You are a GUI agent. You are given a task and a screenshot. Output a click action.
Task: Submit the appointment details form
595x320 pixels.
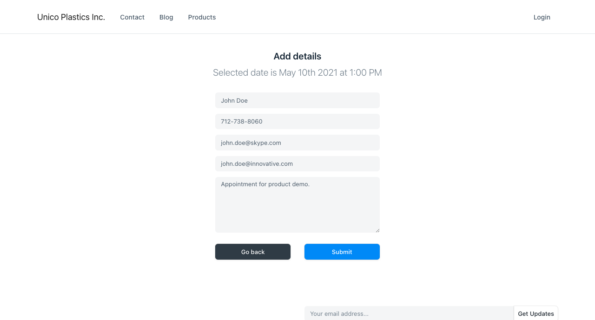[x=342, y=252]
